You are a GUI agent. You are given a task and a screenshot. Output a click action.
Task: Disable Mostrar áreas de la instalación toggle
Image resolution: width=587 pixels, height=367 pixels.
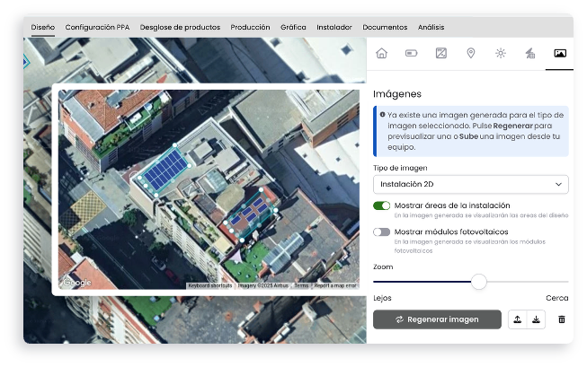pos(381,205)
